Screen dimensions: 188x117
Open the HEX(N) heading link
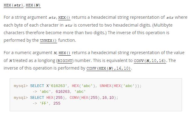[x=33, y=5]
